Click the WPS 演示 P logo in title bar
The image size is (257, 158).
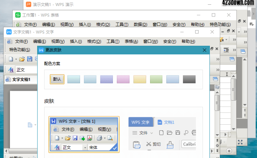(x=29, y=4)
